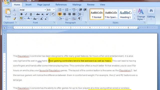Apply the font color button
This screenshot has width=160, height=90.
pos(28,18)
